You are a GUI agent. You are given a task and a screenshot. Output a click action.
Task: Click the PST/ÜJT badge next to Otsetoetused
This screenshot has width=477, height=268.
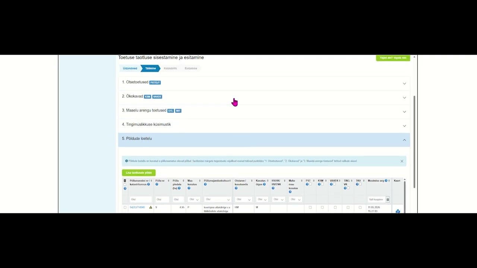coord(155,83)
